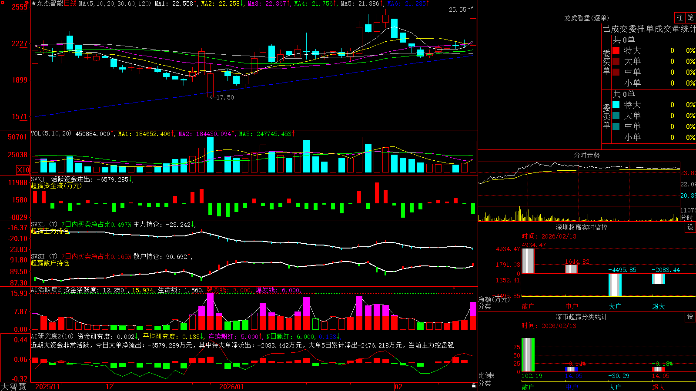Click the 深圳超赢实时监控 panel title
Screen dimensions: 696x391
pyautogui.click(x=581, y=227)
